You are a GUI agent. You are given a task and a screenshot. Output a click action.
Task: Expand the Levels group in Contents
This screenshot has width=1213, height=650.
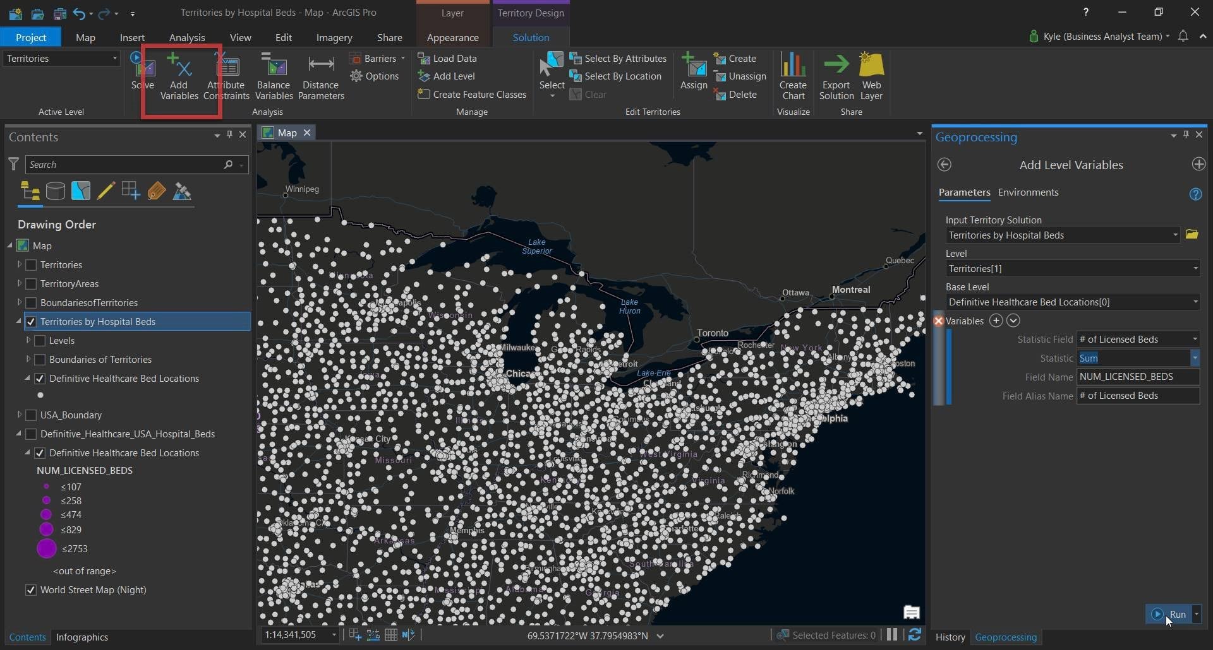point(28,341)
